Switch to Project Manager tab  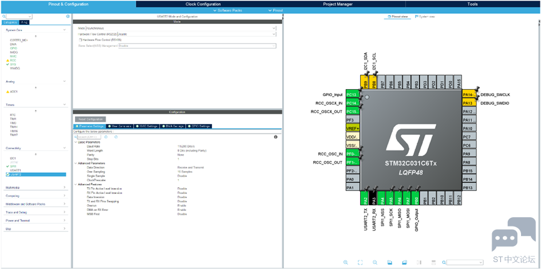338,4
